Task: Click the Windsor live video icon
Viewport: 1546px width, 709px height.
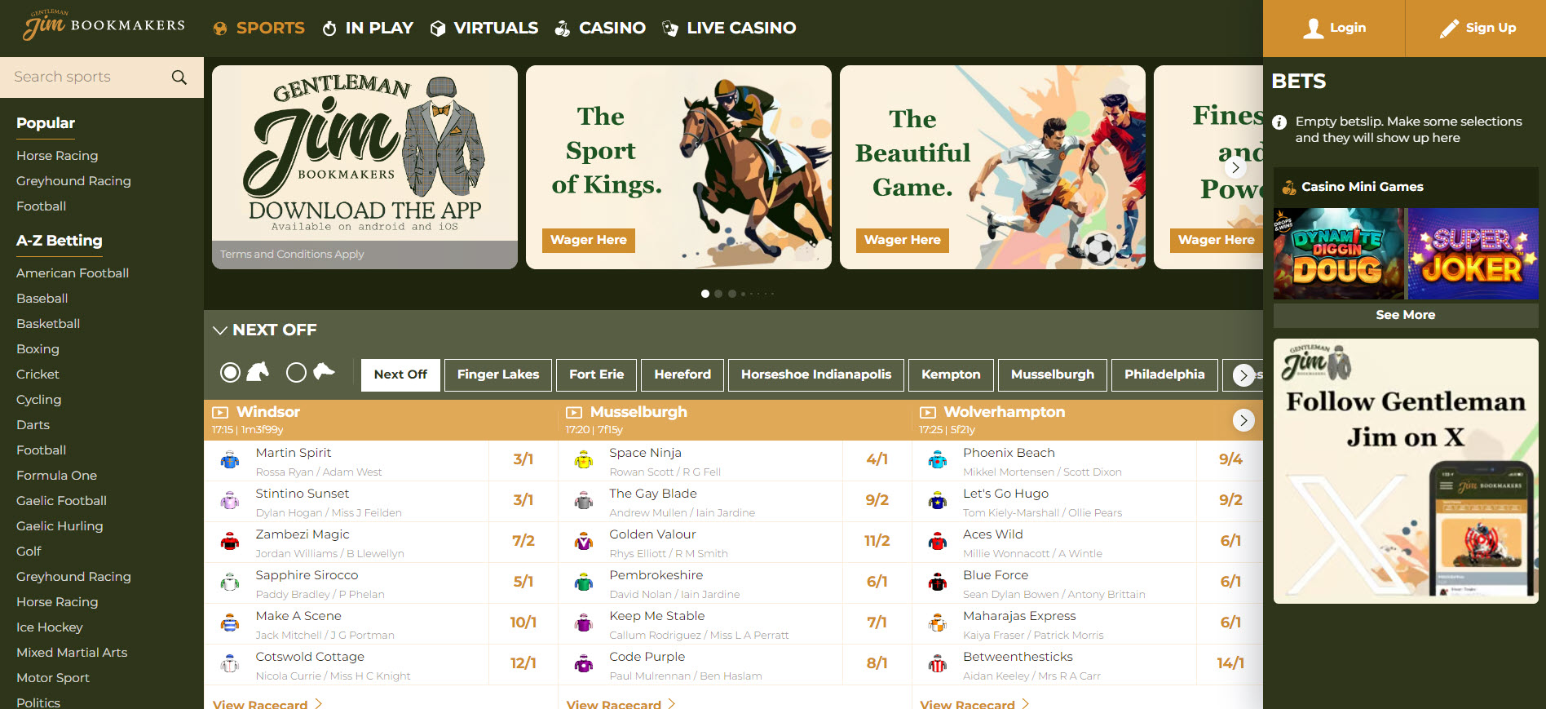Action: tap(220, 412)
